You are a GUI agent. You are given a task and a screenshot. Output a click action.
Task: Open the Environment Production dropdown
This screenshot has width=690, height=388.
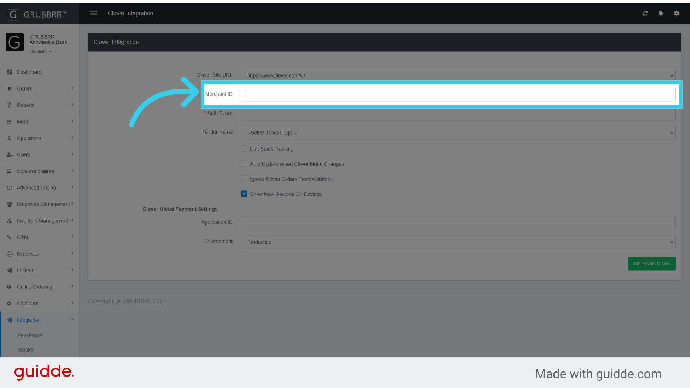(458, 242)
